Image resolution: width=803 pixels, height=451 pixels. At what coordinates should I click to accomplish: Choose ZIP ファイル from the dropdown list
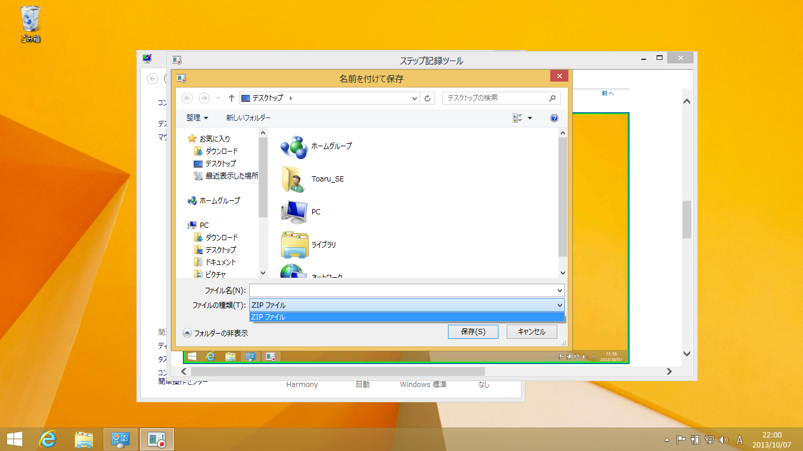pos(407,317)
